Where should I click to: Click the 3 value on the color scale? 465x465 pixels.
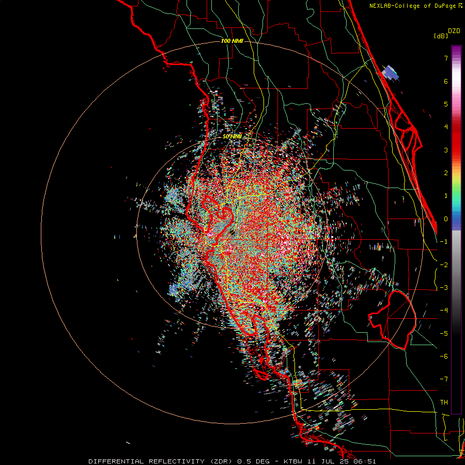click(x=446, y=150)
